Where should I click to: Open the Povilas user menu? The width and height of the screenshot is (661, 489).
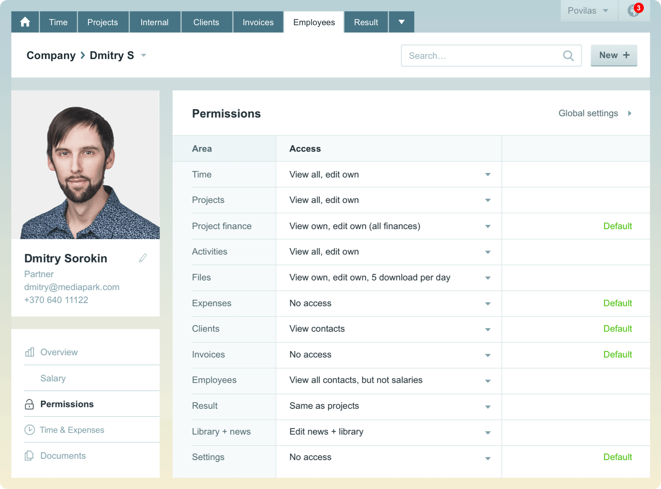click(x=588, y=11)
